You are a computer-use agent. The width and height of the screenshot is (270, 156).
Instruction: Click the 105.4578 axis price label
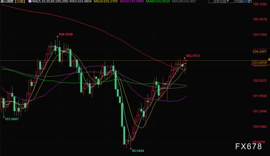coord(260,19)
